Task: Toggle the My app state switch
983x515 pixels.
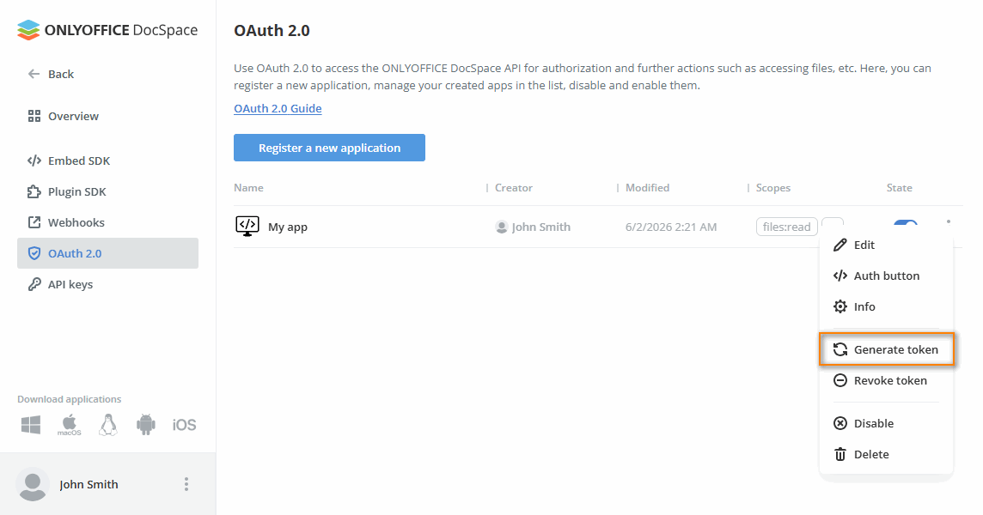Action: pyautogui.click(x=906, y=223)
